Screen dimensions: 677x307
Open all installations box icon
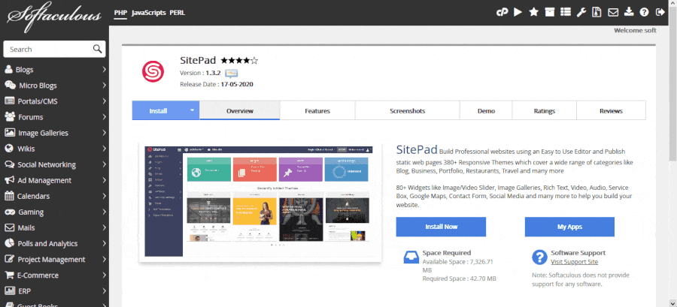550,12
